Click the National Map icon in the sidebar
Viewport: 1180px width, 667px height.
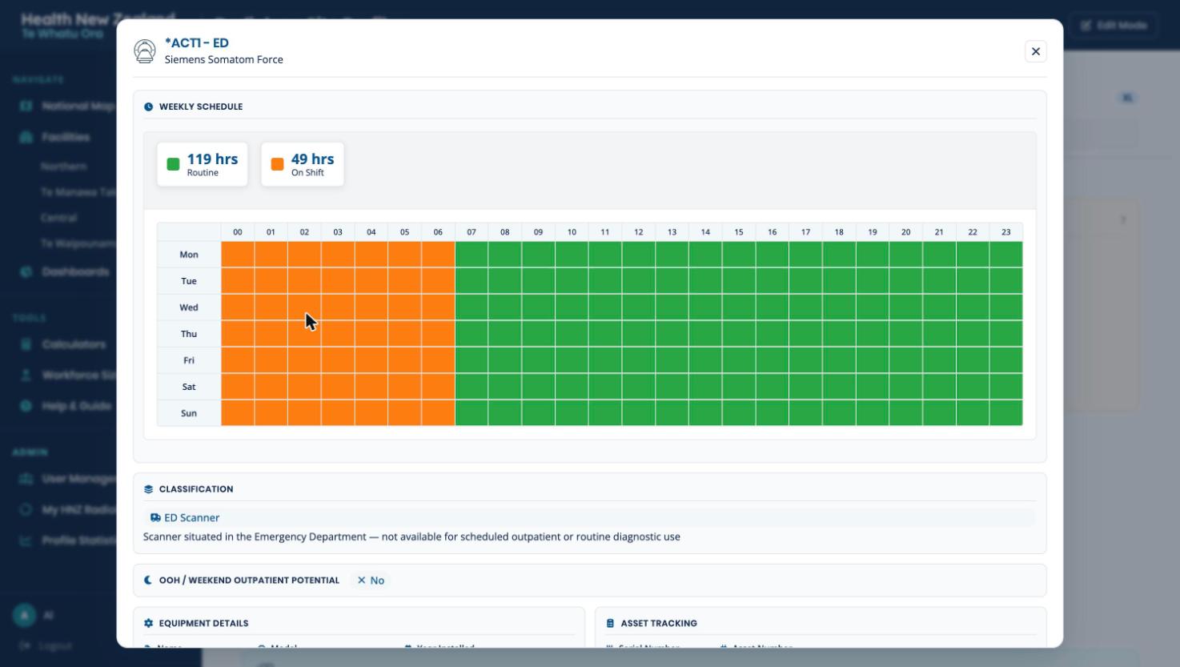(x=26, y=106)
